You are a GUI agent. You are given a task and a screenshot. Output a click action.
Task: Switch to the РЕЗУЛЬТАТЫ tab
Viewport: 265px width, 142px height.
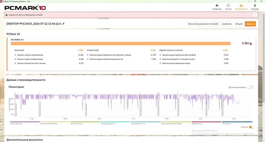pos(241,7)
